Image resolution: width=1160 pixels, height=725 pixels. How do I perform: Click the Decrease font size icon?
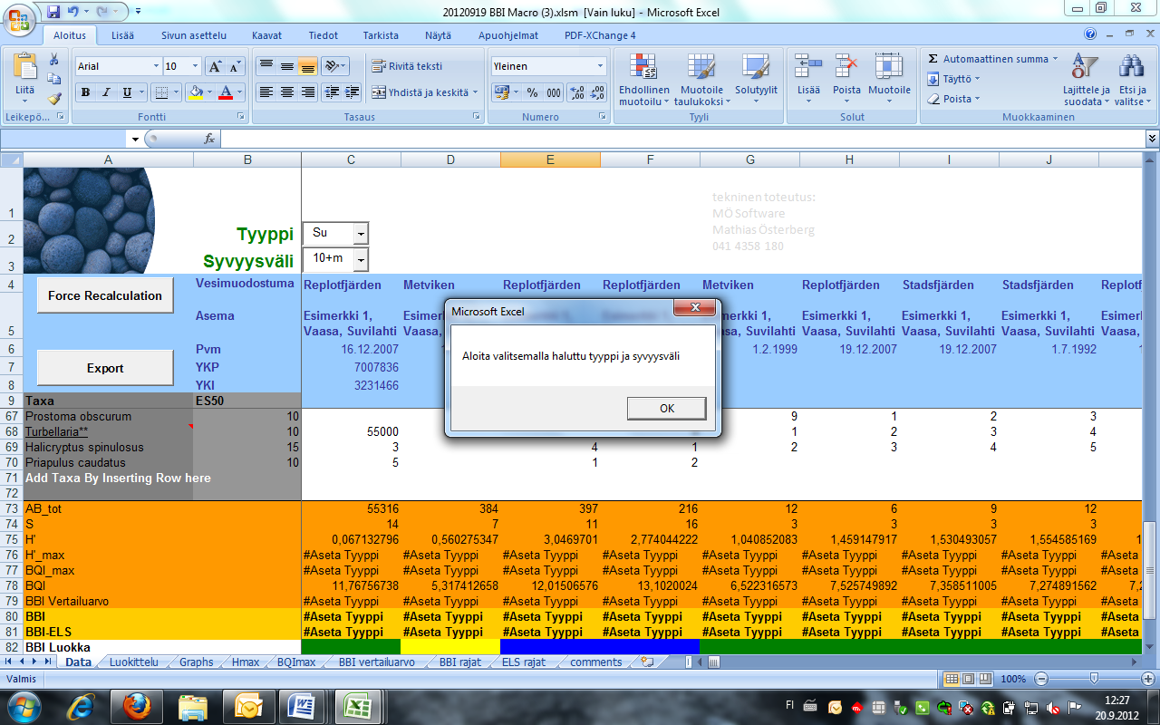235,66
